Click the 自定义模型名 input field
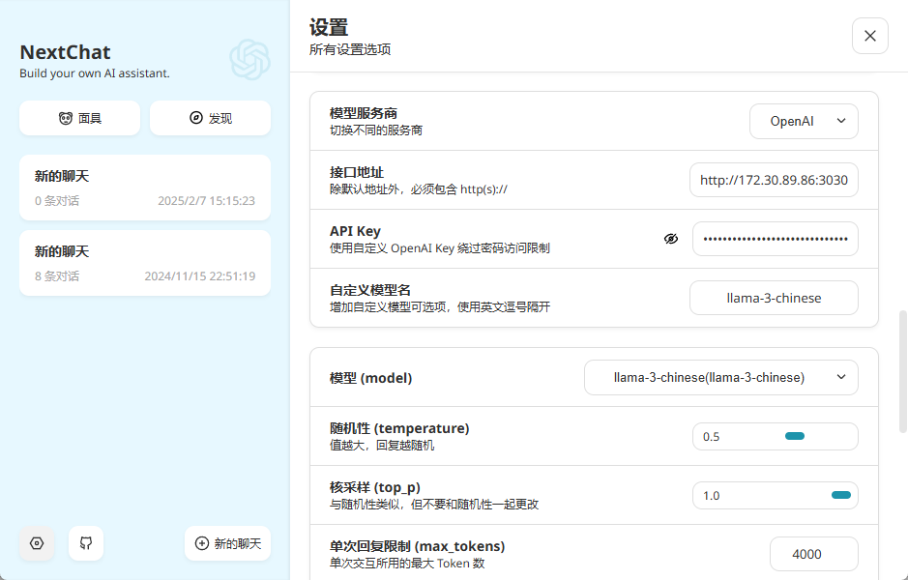The height and width of the screenshot is (580, 908). click(774, 298)
